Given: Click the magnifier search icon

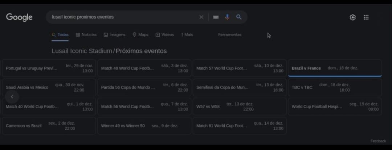Looking at the screenshot, I should (239, 17).
